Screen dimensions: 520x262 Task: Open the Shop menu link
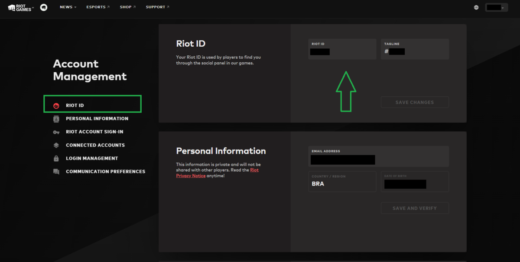click(x=127, y=7)
